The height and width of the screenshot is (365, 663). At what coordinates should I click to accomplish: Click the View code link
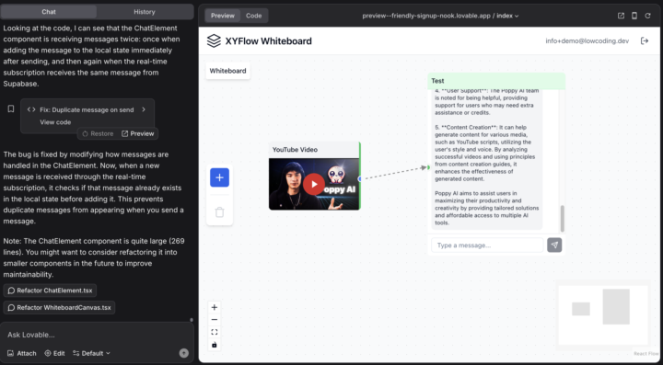(x=55, y=122)
